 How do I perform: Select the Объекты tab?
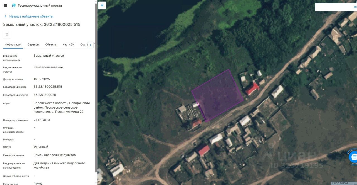point(51,44)
